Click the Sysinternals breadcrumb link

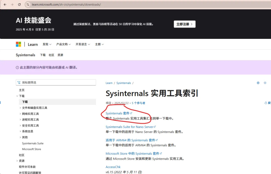124,83
